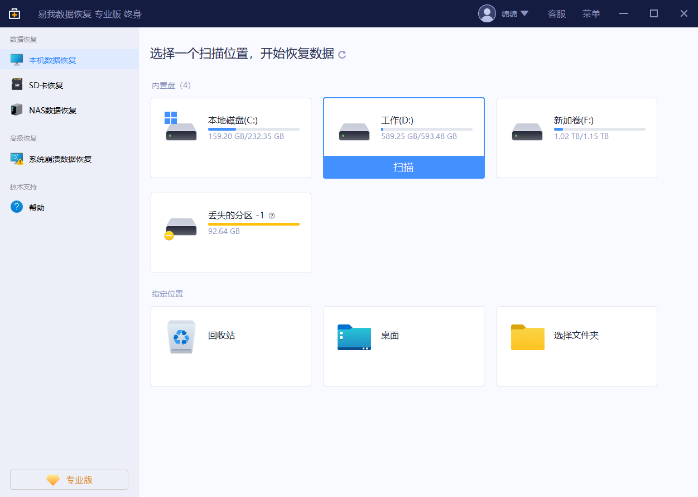698x497 pixels.
Task: Open the 菜单 menu
Action: coord(591,13)
